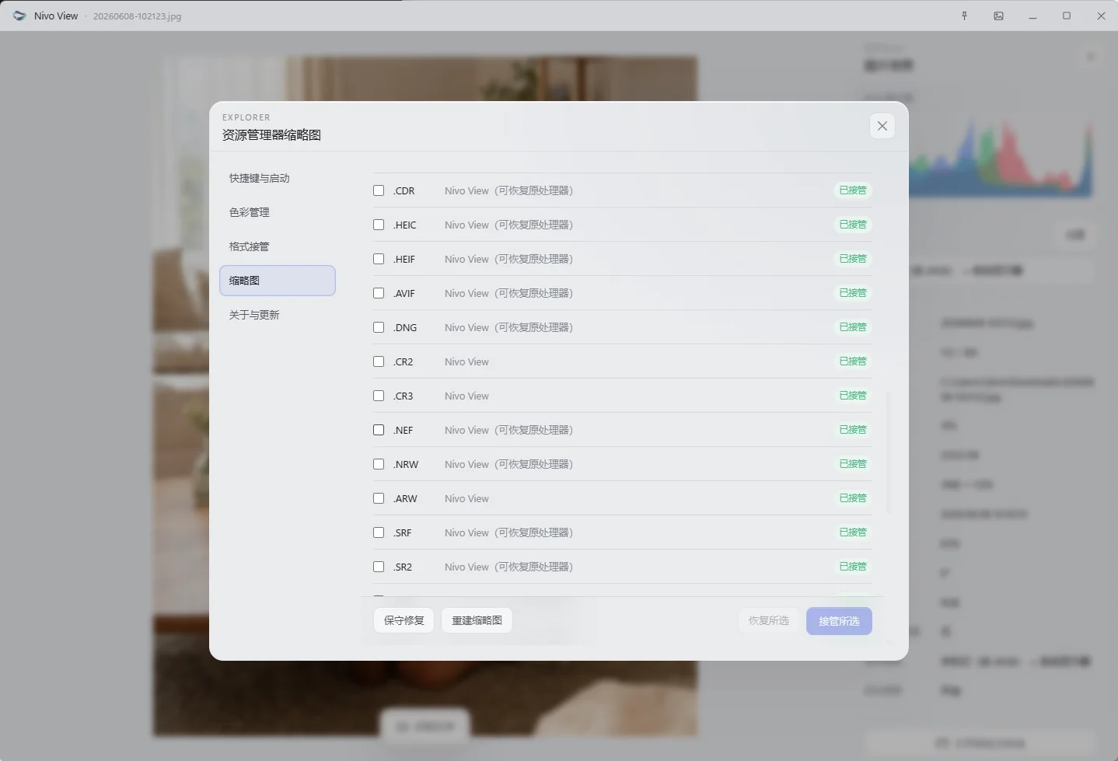Screen dimensions: 1118x761
Task: Click the 已接管 badge in .SR2 row
Action: coord(853,567)
